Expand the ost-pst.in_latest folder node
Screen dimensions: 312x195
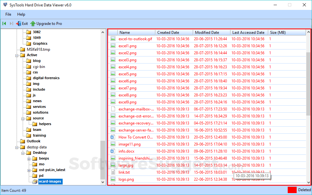click(x=29, y=170)
